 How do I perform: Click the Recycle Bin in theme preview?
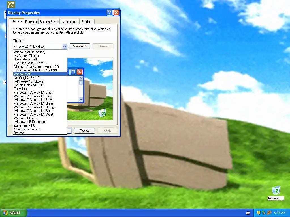(x=102, y=113)
